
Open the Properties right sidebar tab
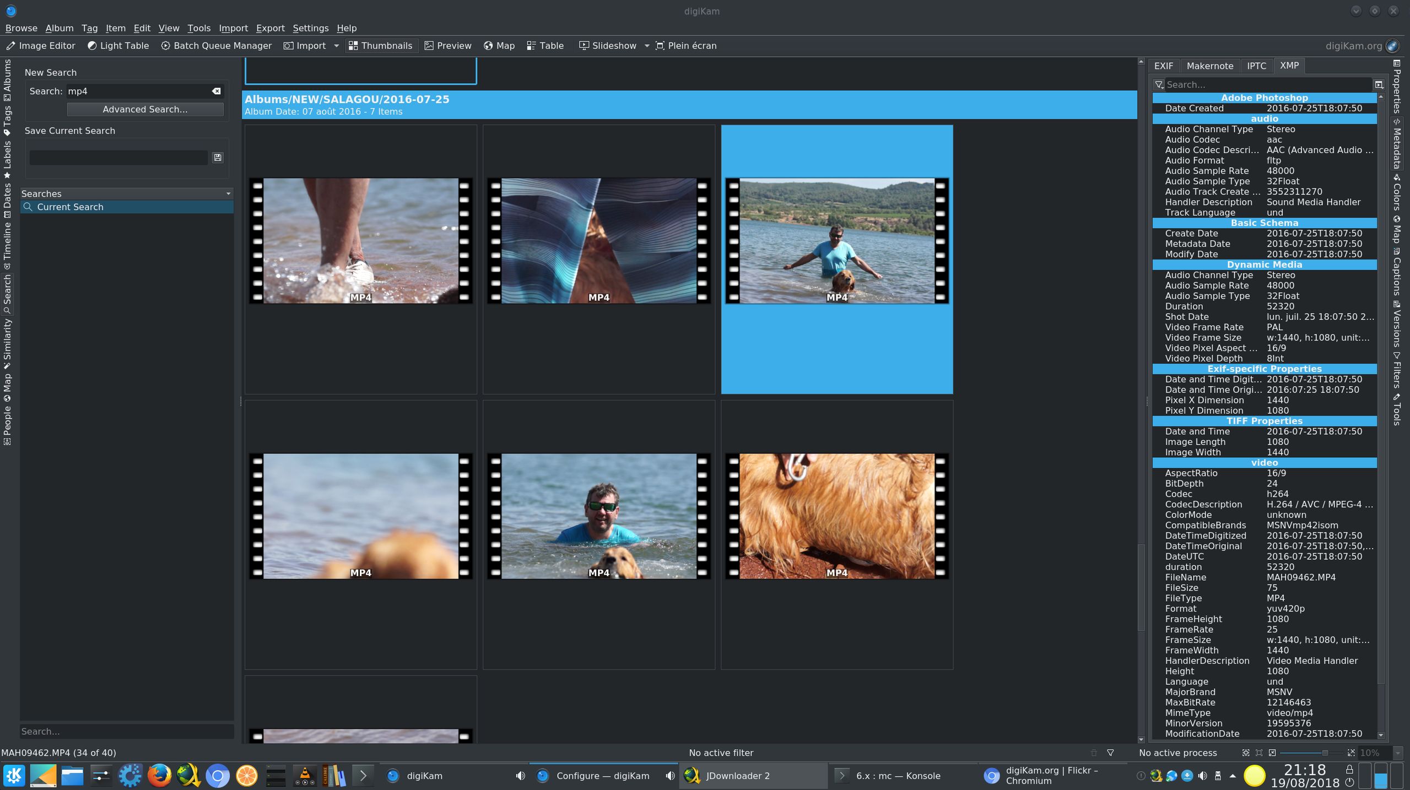coord(1397,86)
